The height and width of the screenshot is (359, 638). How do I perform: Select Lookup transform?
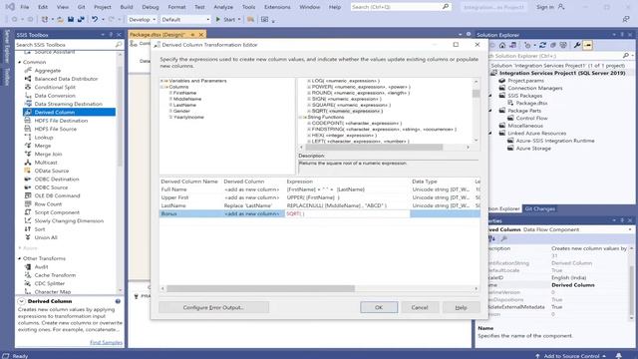(x=43, y=138)
